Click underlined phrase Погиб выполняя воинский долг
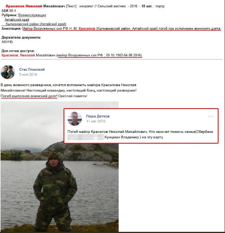 (29, 96)
